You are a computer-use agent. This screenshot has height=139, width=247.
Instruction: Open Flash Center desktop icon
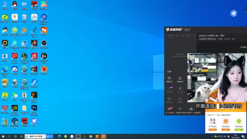click(34, 83)
